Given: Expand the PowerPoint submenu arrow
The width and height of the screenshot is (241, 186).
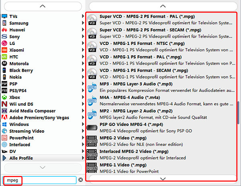Looking at the screenshot, I should (83, 137).
